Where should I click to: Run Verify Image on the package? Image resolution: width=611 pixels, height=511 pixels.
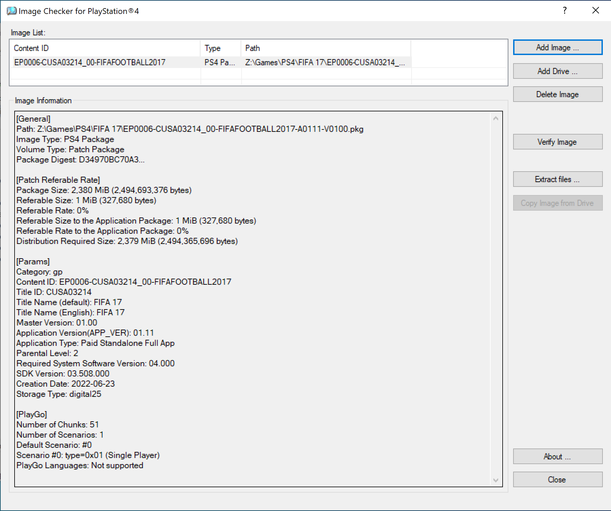click(558, 142)
